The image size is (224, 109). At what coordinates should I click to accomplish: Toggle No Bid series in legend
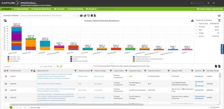(x=74, y=59)
